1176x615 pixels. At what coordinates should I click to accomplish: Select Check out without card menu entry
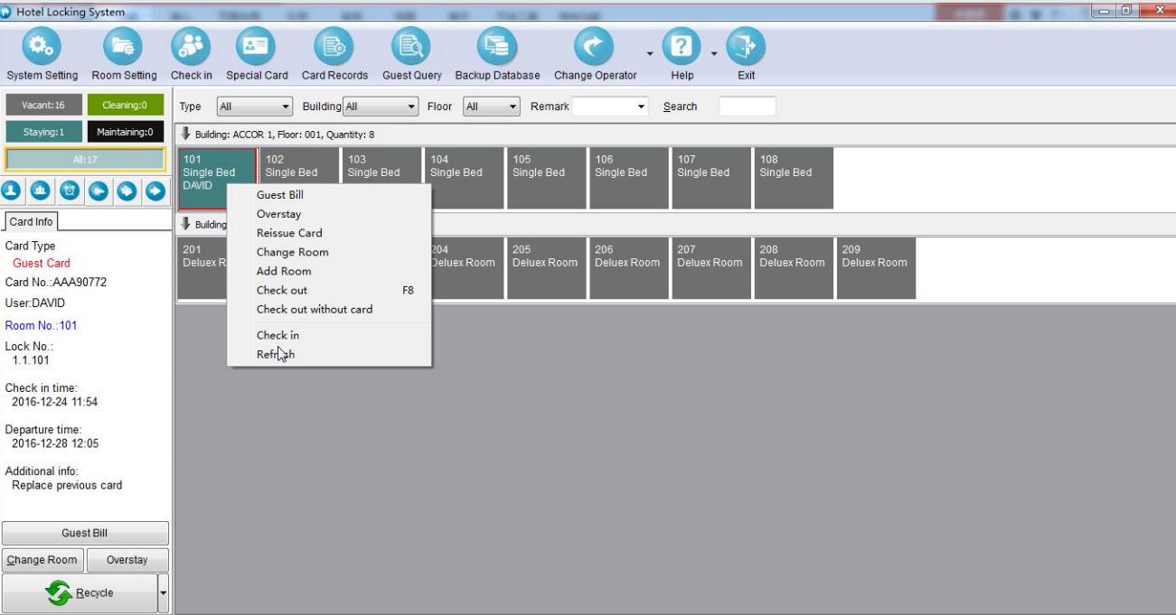[x=315, y=309]
